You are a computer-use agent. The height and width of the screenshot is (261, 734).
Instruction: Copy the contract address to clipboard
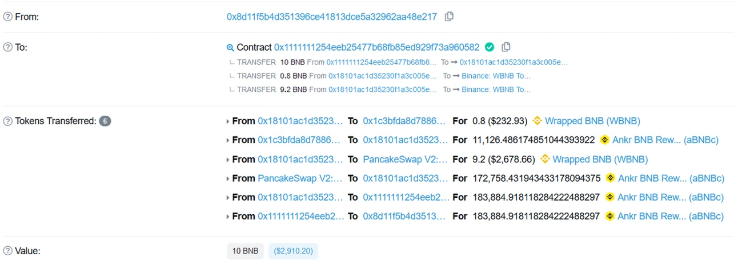tap(506, 47)
